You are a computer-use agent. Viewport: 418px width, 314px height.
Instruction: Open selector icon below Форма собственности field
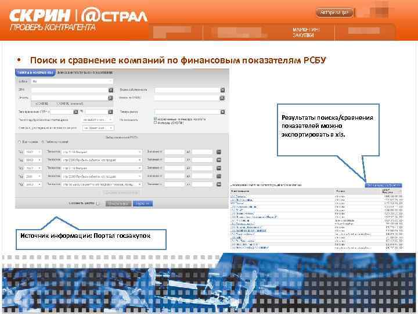pyautogui.click(x=222, y=98)
